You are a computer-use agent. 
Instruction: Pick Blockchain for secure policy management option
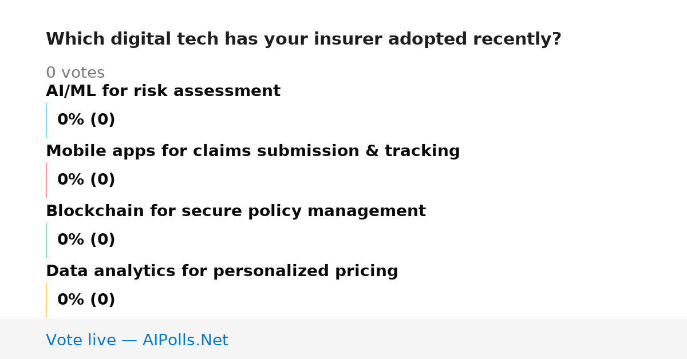236,212
